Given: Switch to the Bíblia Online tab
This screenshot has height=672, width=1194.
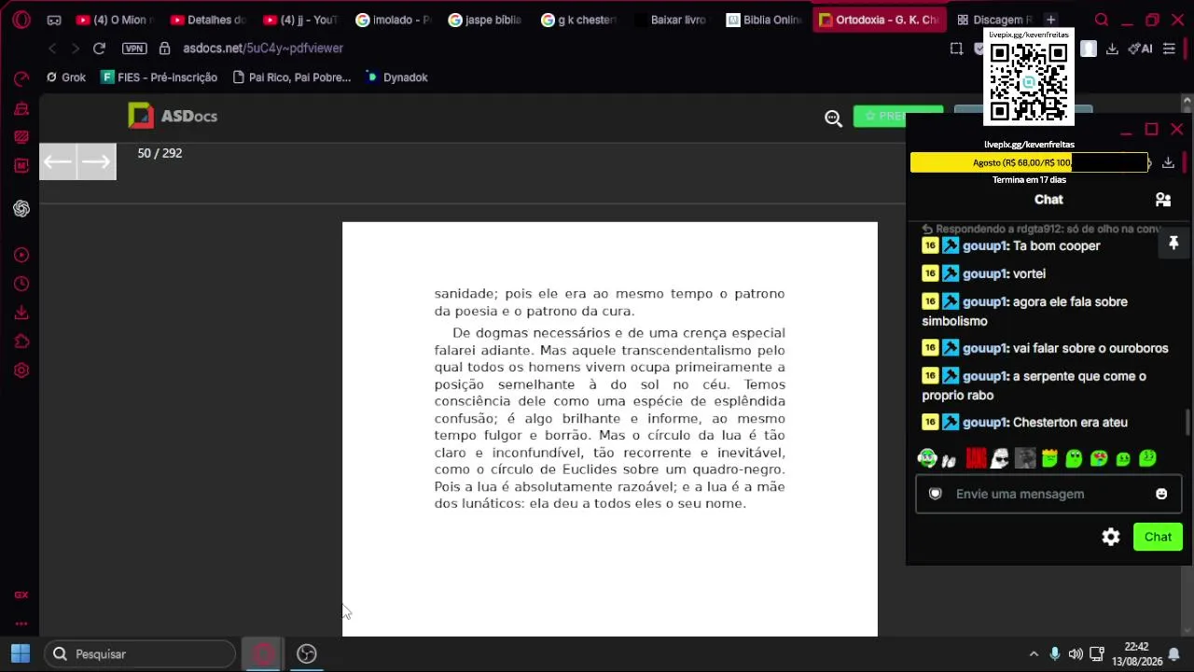Looking at the screenshot, I should (765, 20).
